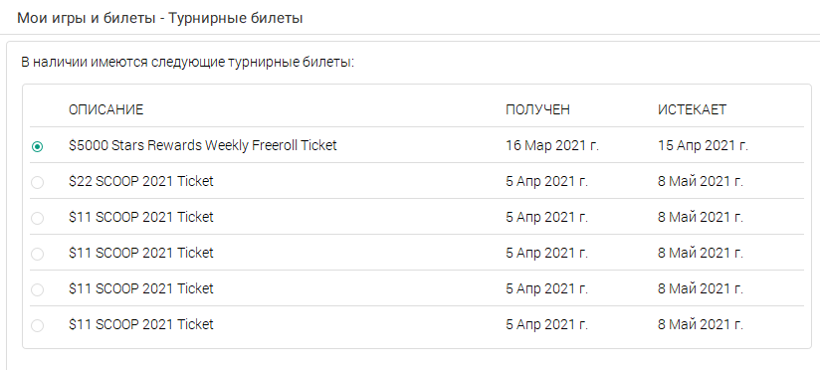Click the first $11 SCOOP 2021 Ticket description
This screenshot has height=370, width=820.
pyautogui.click(x=141, y=217)
